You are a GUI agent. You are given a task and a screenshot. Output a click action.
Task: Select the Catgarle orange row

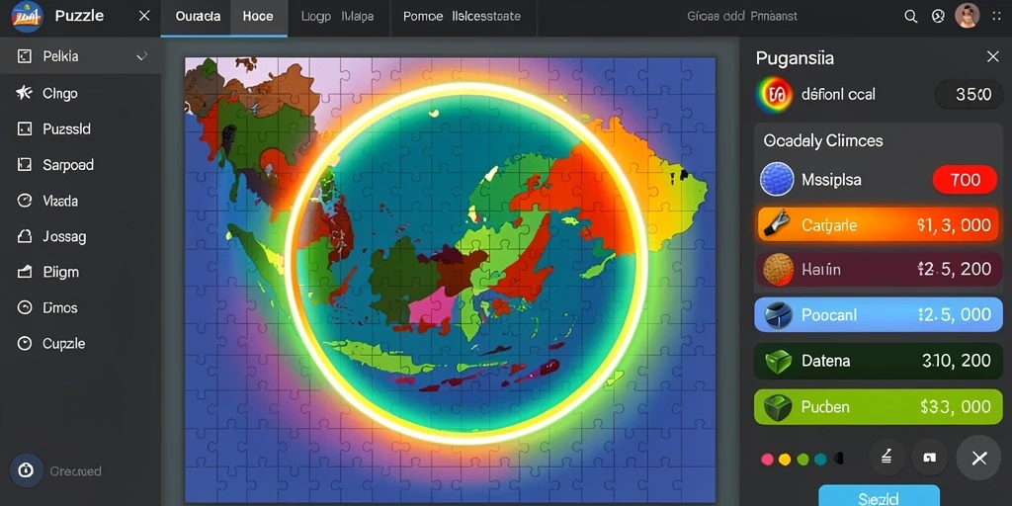click(x=879, y=224)
